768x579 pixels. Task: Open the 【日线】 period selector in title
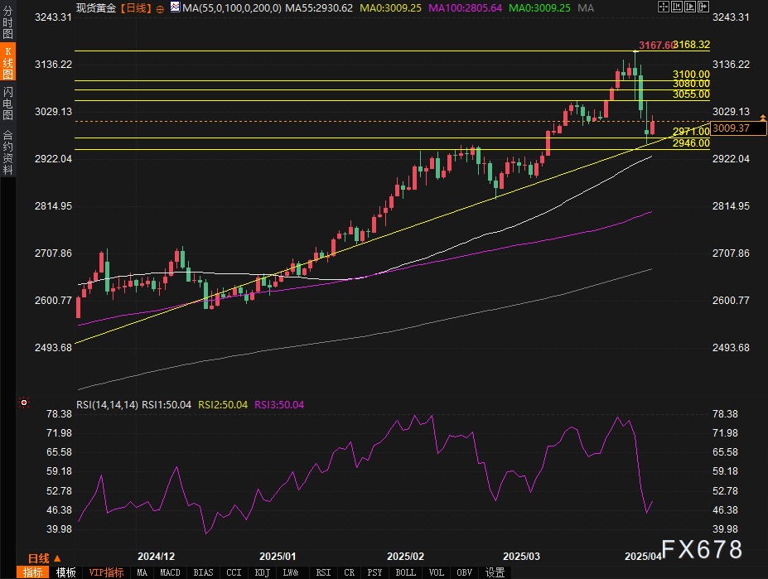[133, 8]
